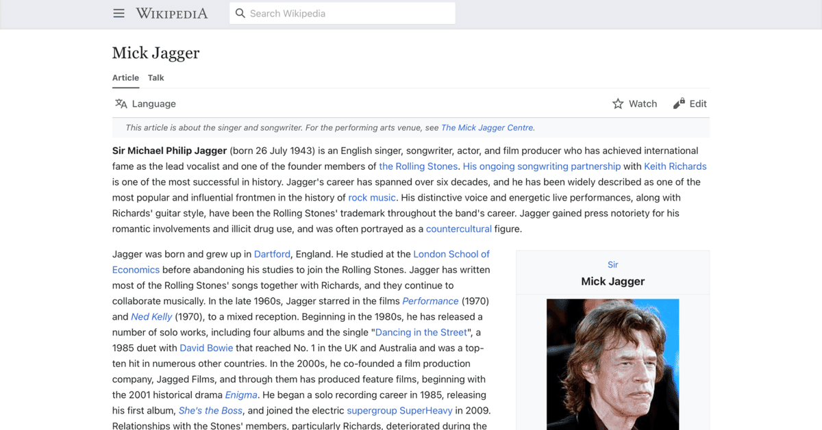Go to the Wikipedia logo home link
The height and width of the screenshot is (430, 822).
[x=171, y=13]
